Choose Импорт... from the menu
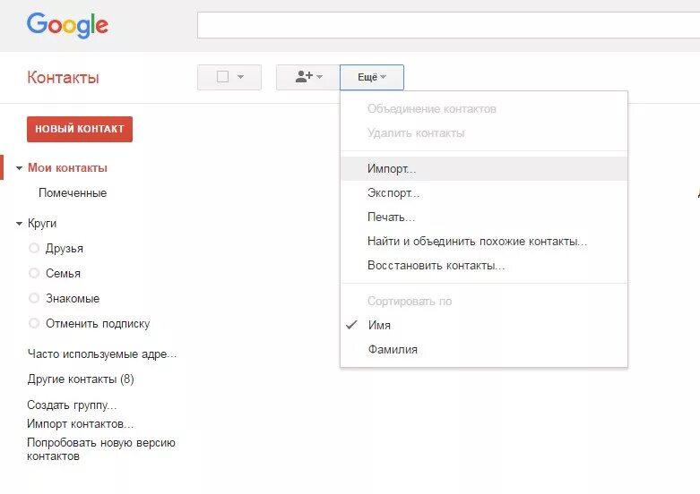The height and width of the screenshot is (494, 700). 484,168
